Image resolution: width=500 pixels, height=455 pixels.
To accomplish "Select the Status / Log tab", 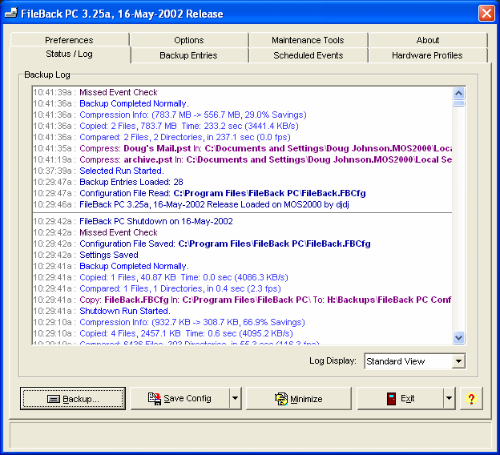I will tap(69, 54).
